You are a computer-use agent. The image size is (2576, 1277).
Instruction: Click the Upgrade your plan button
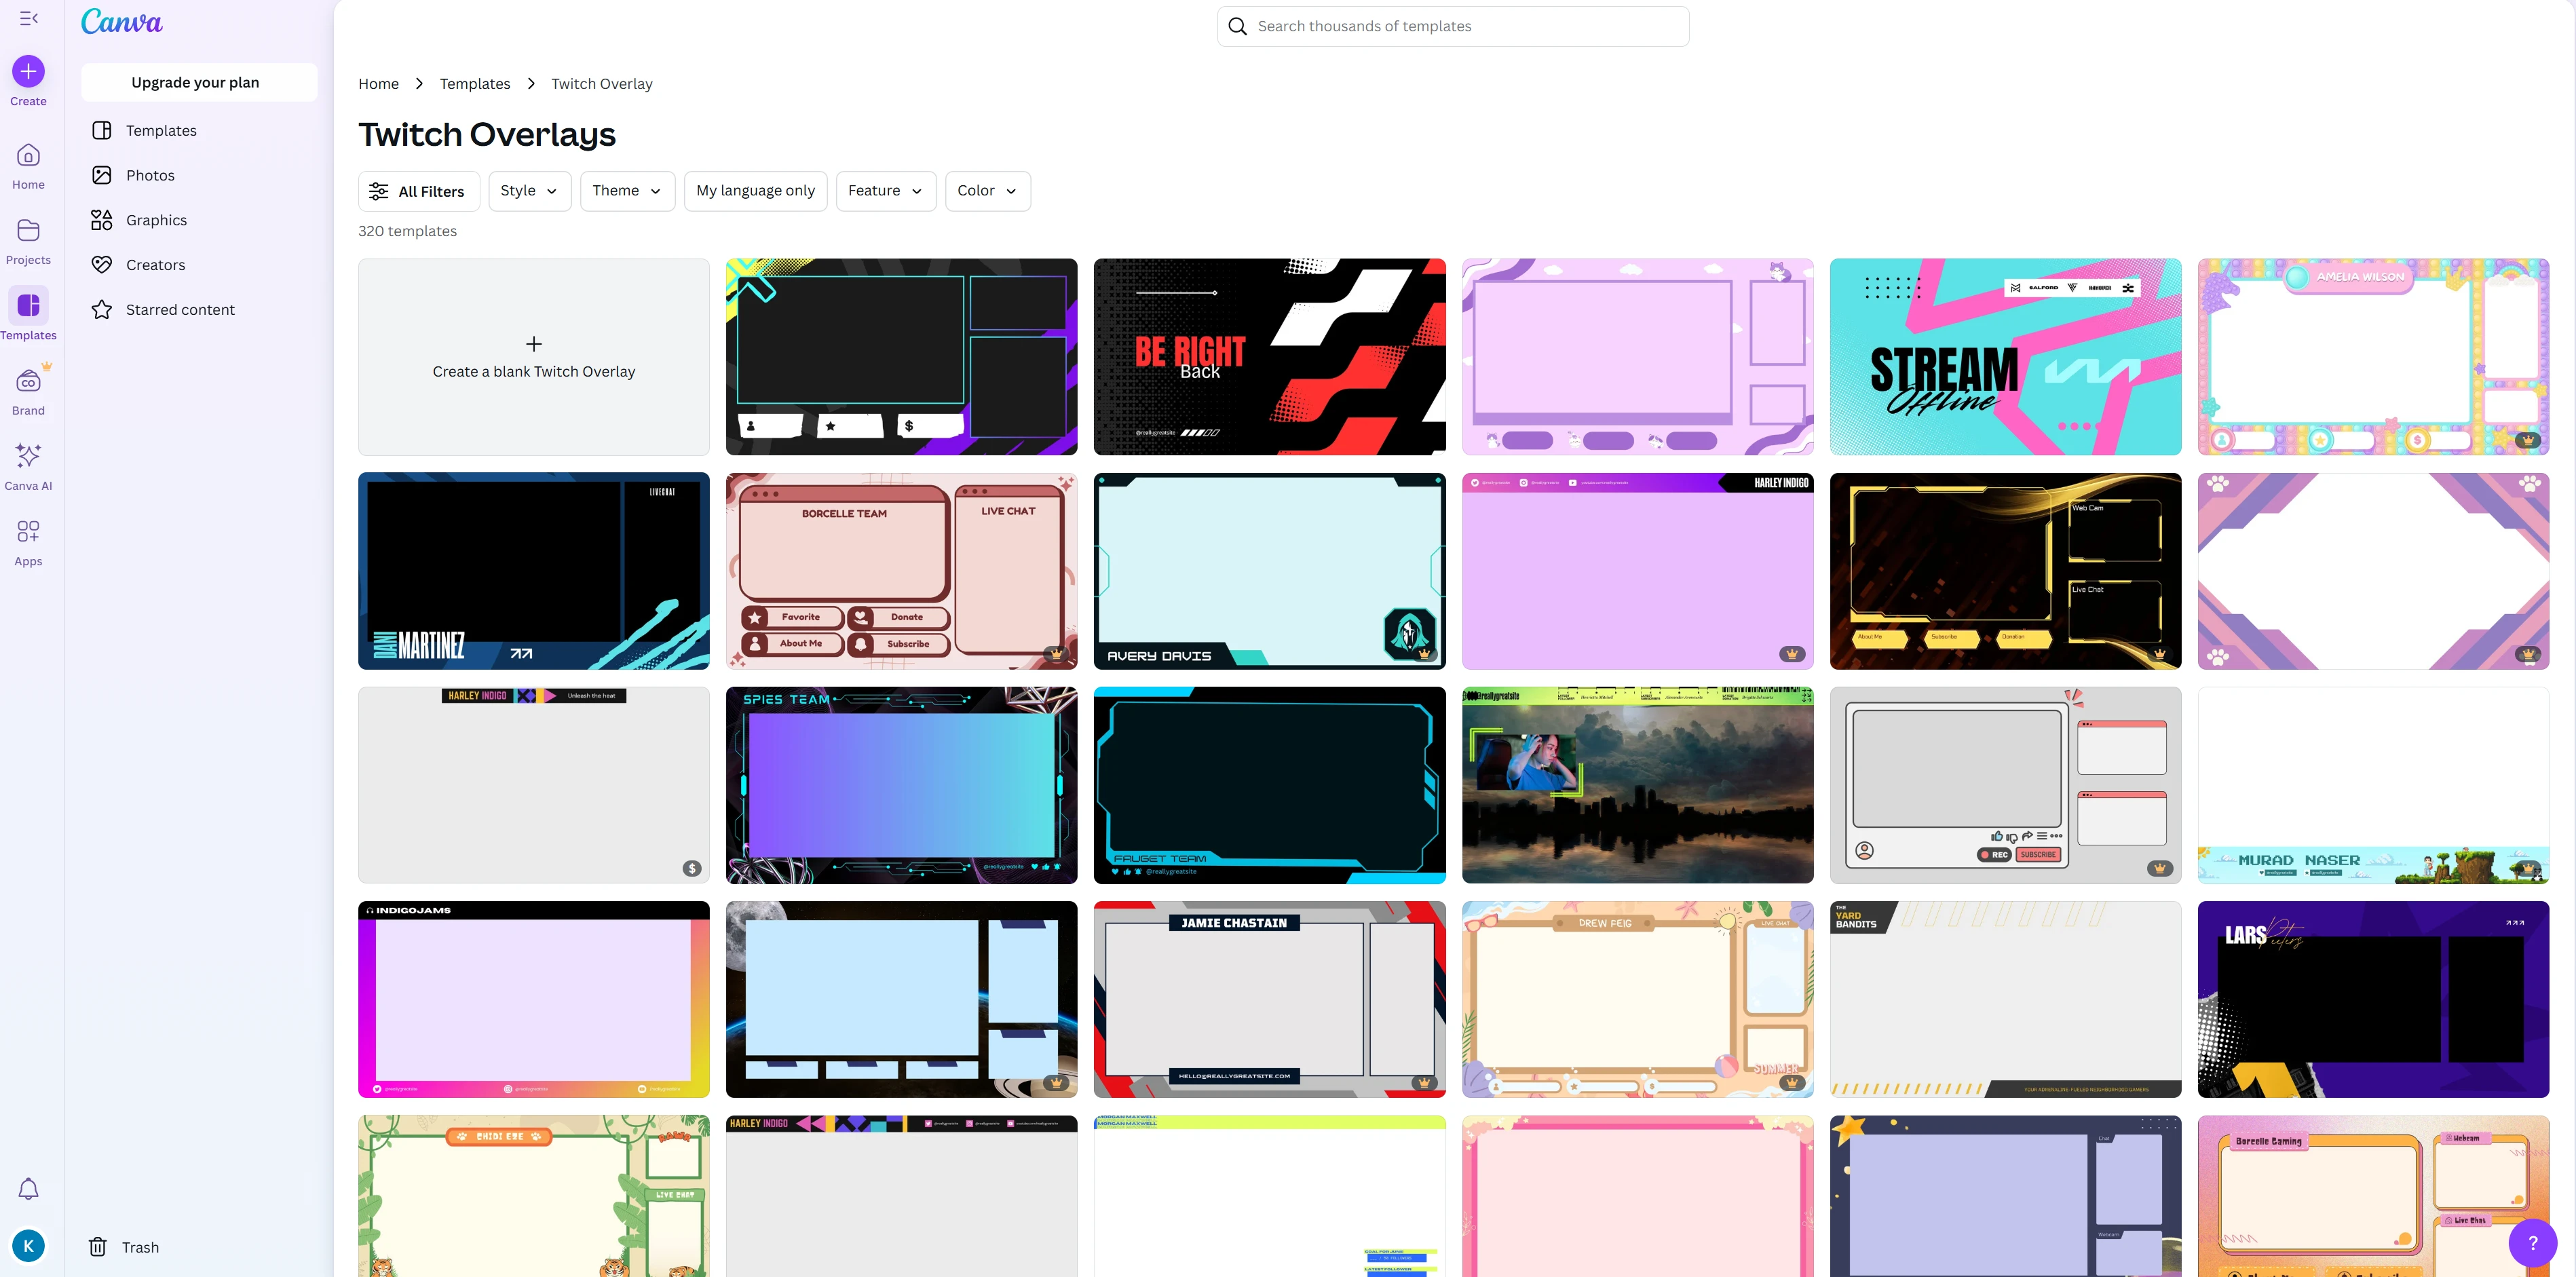[196, 82]
